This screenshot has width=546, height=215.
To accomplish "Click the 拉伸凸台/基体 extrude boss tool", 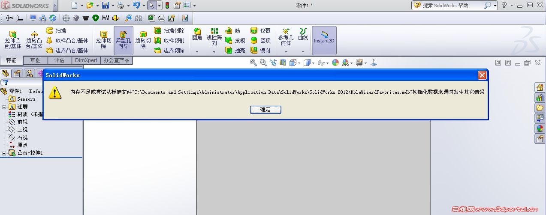I will click(13, 40).
